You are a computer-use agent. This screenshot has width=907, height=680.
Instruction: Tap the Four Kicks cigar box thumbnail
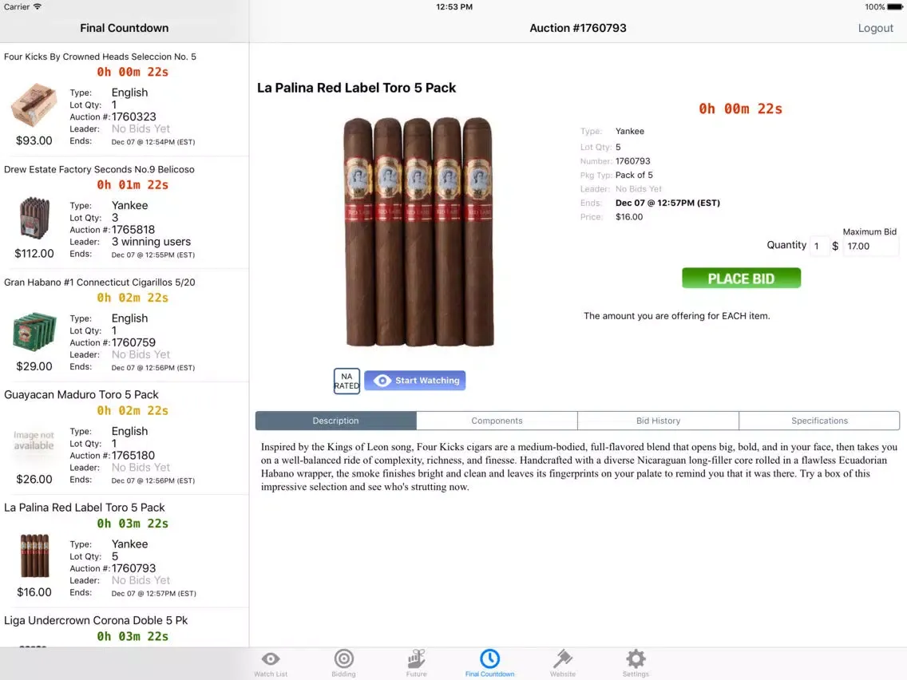tap(34, 105)
